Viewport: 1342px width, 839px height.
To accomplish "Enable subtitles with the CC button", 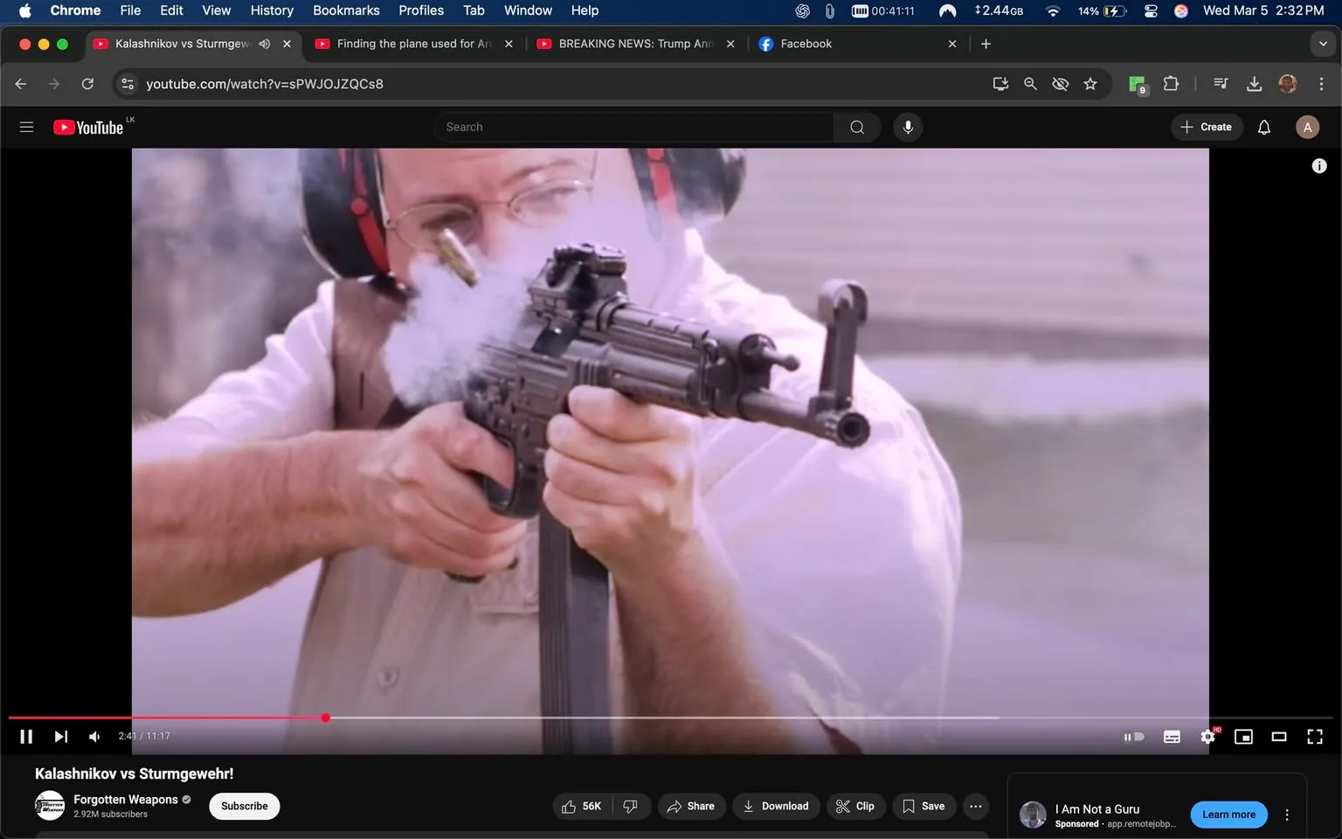I will click(1172, 736).
